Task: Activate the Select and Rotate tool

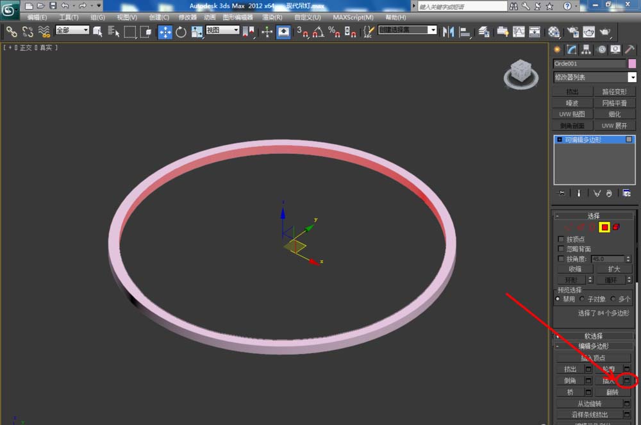Action: coord(181,32)
